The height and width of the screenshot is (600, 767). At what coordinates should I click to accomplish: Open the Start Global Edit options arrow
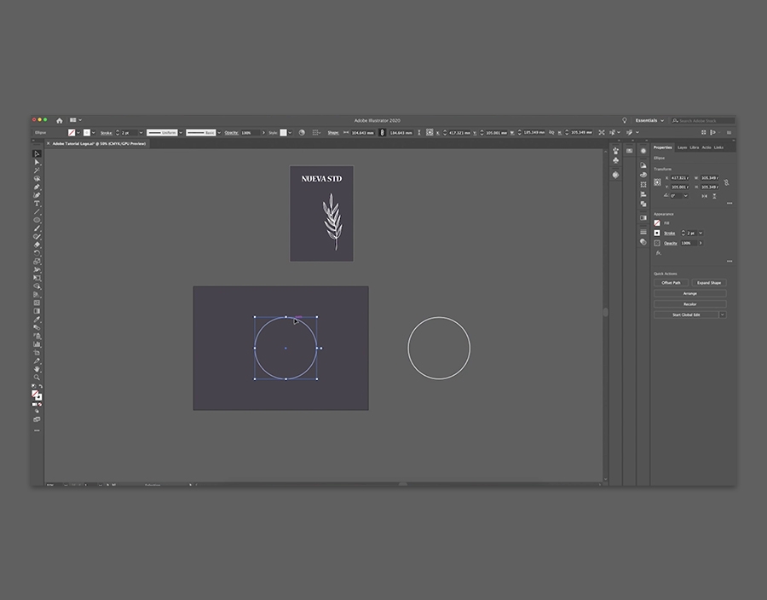pyautogui.click(x=723, y=314)
